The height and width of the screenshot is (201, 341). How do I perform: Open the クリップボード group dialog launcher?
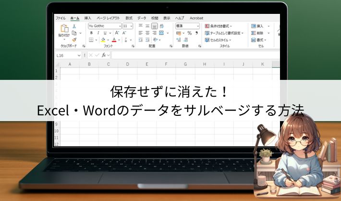coord(84,46)
